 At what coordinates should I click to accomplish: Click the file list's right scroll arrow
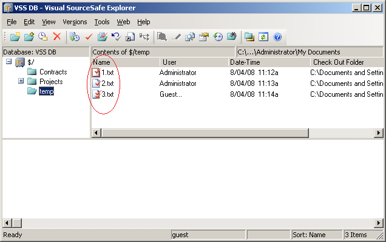coord(379,132)
